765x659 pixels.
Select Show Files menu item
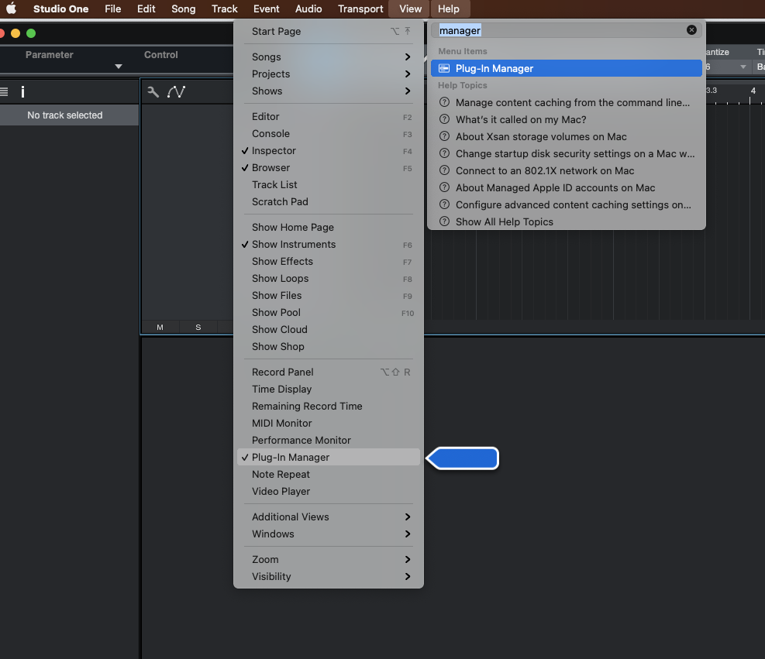click(x=329, y=295)
